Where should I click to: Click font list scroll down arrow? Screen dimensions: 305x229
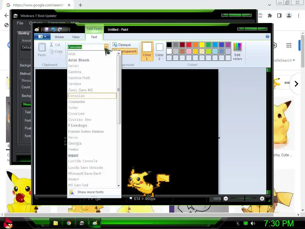point(119,186)
